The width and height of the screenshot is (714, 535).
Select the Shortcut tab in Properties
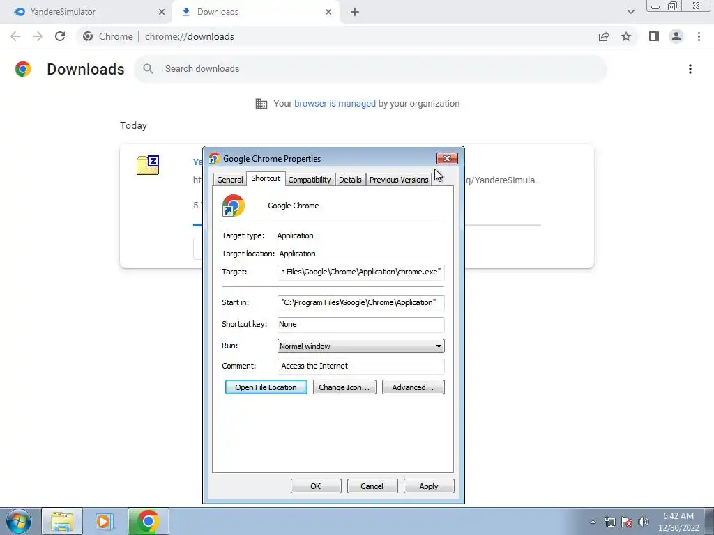266,178
